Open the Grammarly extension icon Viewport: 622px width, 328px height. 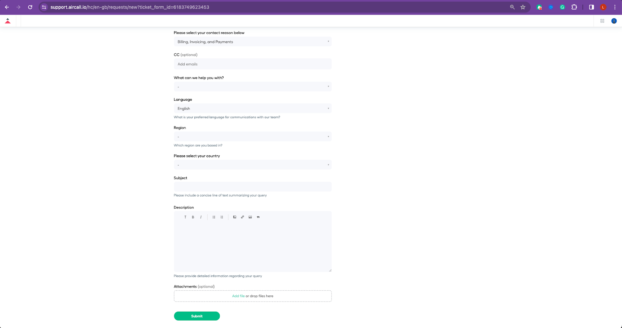(x=562, y=7)
